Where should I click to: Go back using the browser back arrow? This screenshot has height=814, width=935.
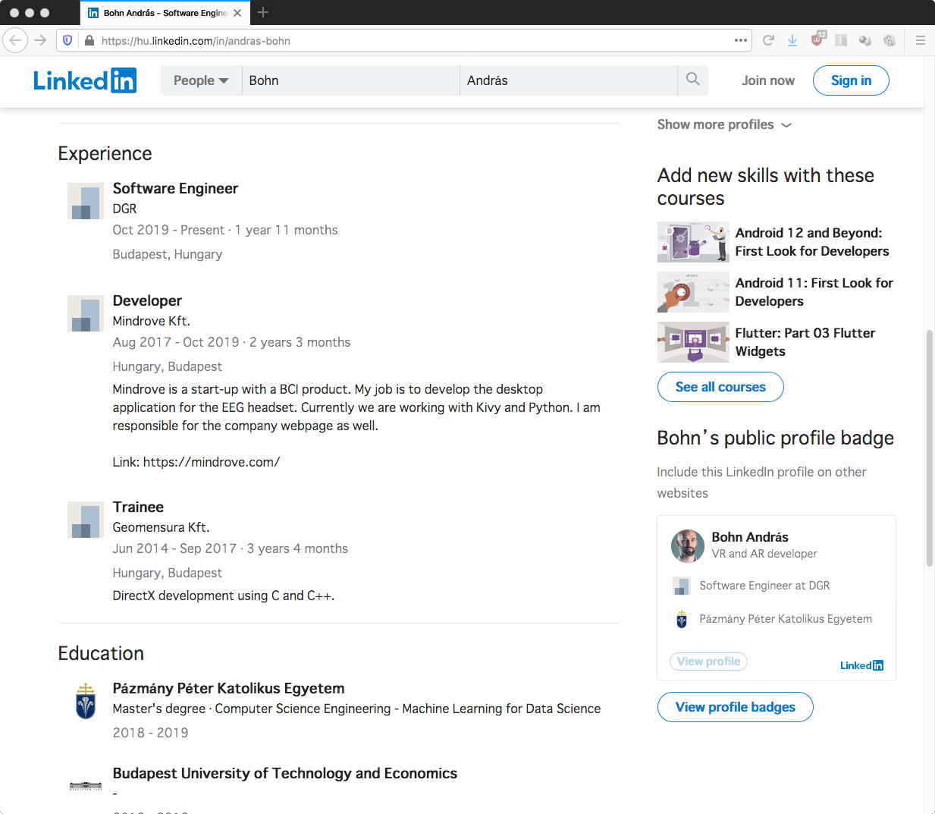15,40
